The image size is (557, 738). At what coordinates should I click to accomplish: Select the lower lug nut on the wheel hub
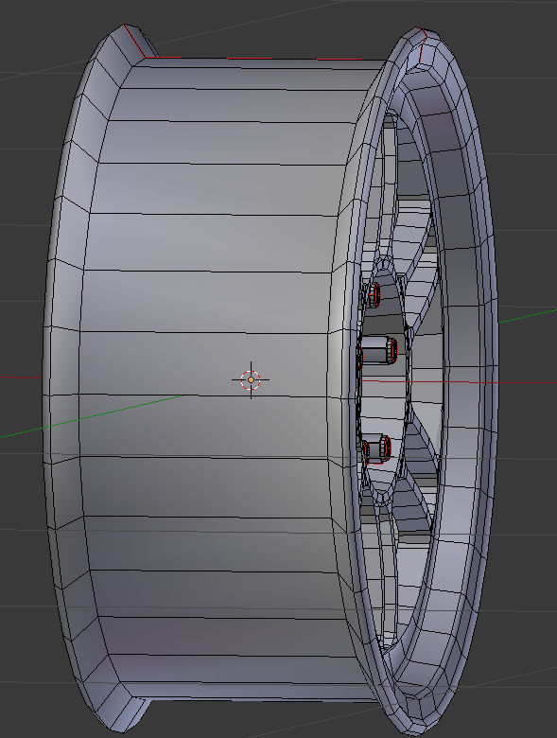click(377, 449)
